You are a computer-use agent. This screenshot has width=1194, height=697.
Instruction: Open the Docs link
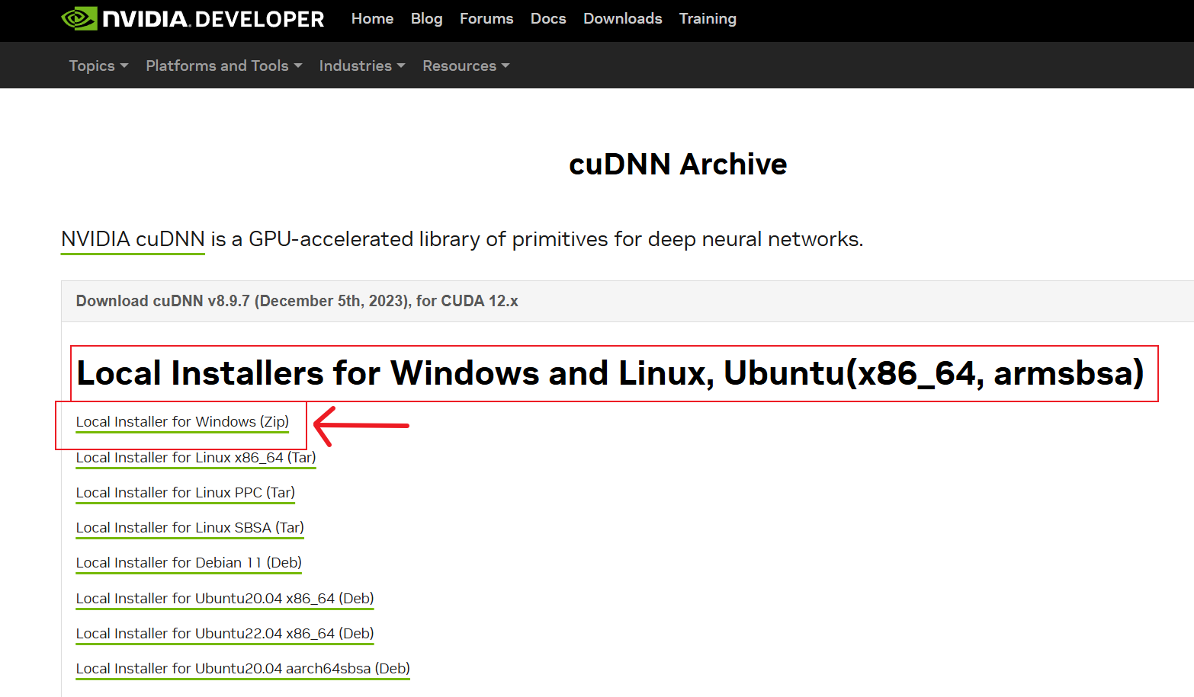[548, 19]
